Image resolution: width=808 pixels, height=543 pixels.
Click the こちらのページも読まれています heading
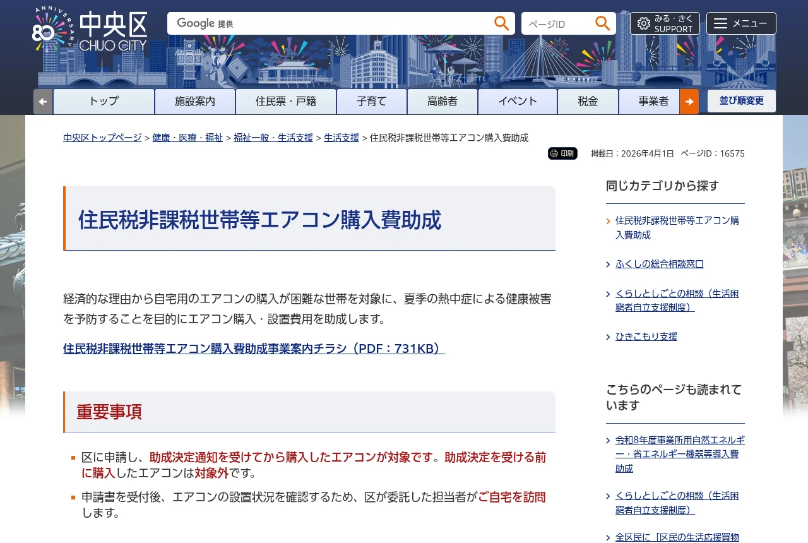click(674, 397)
